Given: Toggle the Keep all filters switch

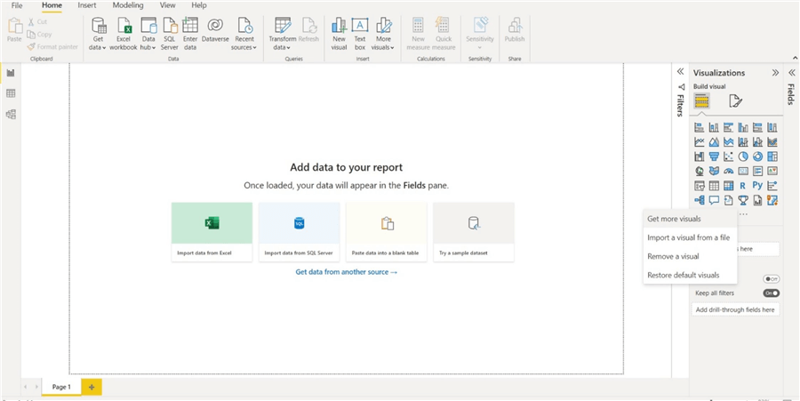Looking at the screenshot, I should [x=771, y=293].
